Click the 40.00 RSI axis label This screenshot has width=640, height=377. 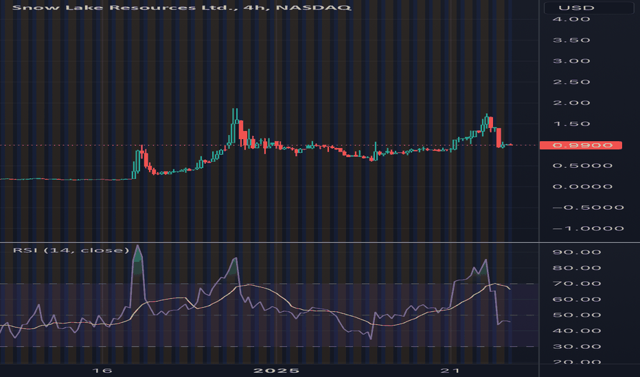click(577, 331)
